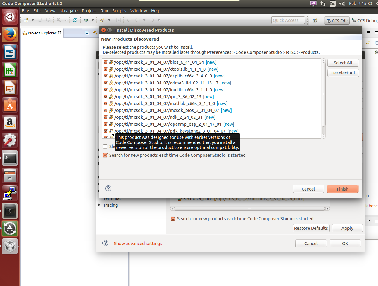Click Cancel in Install Discovered Products dialog
Image resolution: width=378 pixels, height=286 pixels.
tap(308, 189)
